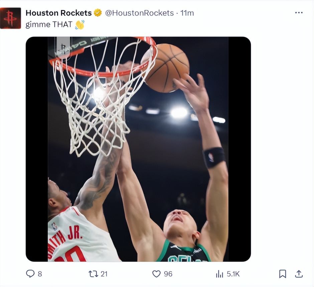Bookmark the gimme THAT tweet
Image resolution: width=314 pixels, height=287 pixels.
pos(282,274)
